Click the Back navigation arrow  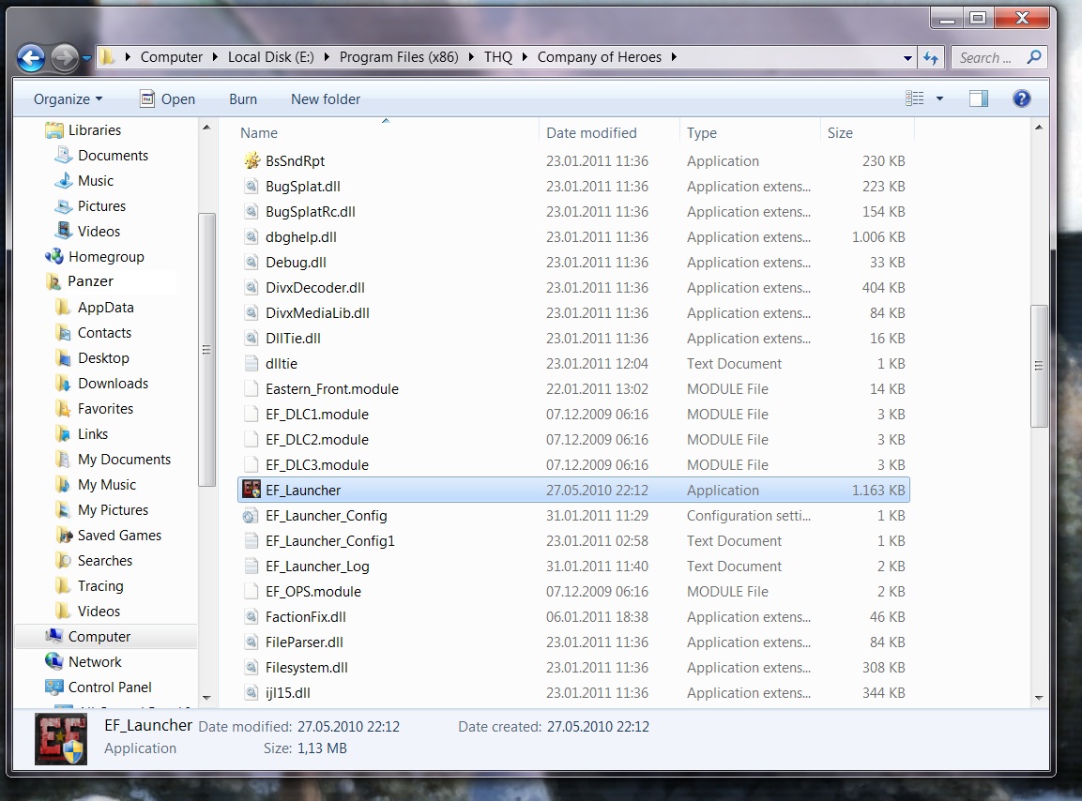[31, 58]
